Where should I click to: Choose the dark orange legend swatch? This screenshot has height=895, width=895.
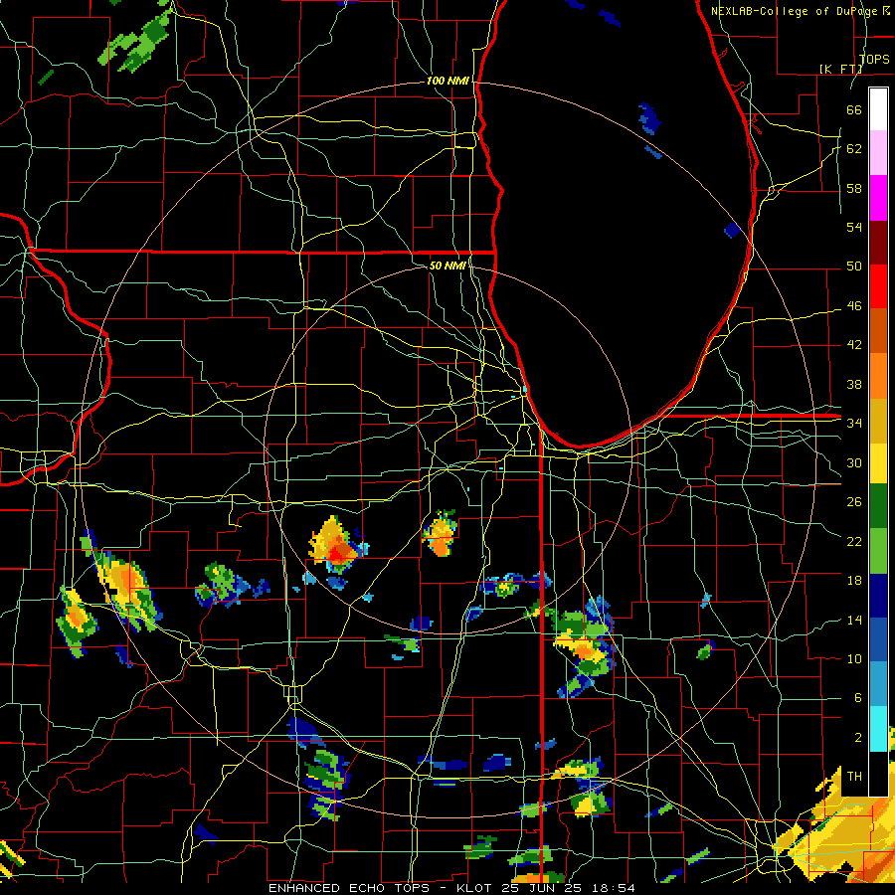pos(878,330)
